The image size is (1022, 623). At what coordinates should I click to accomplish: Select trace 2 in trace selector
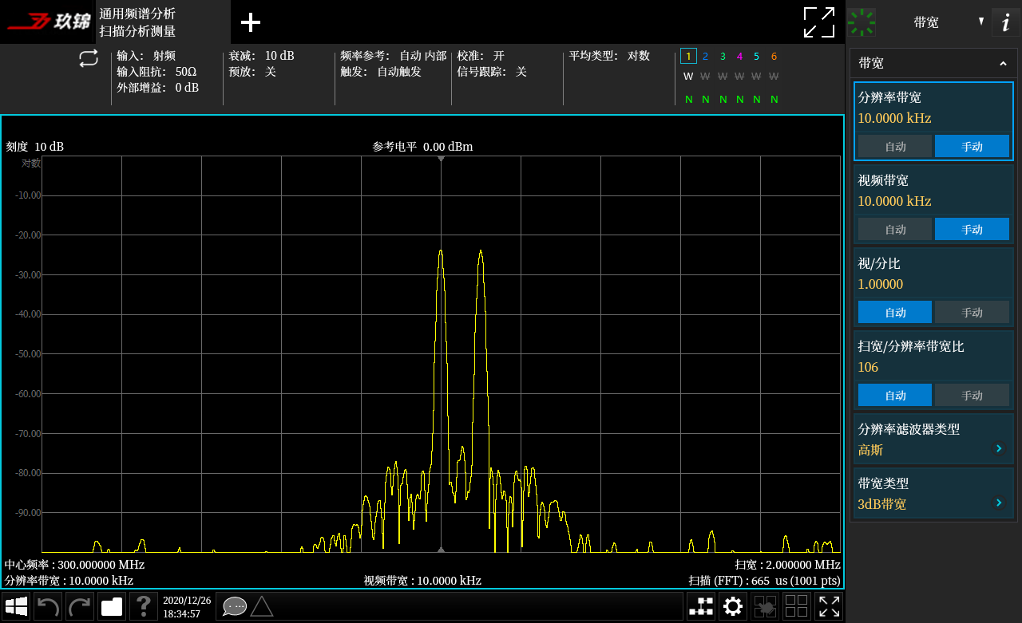(705, 56)
